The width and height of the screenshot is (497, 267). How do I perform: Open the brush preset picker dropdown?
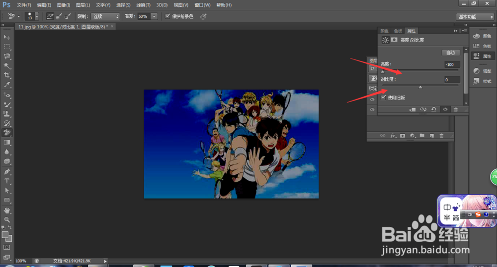(37, 16)
